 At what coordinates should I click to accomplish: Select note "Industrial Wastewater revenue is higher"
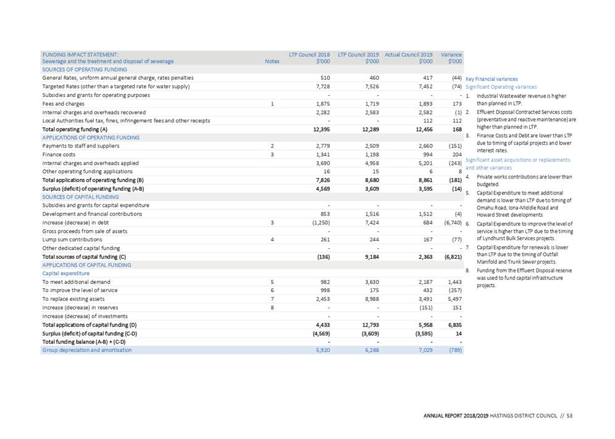point(522,99)
